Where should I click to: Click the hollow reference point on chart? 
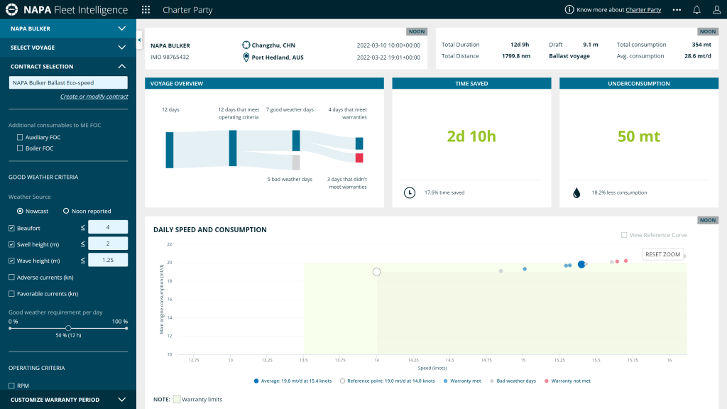[376, 272]
